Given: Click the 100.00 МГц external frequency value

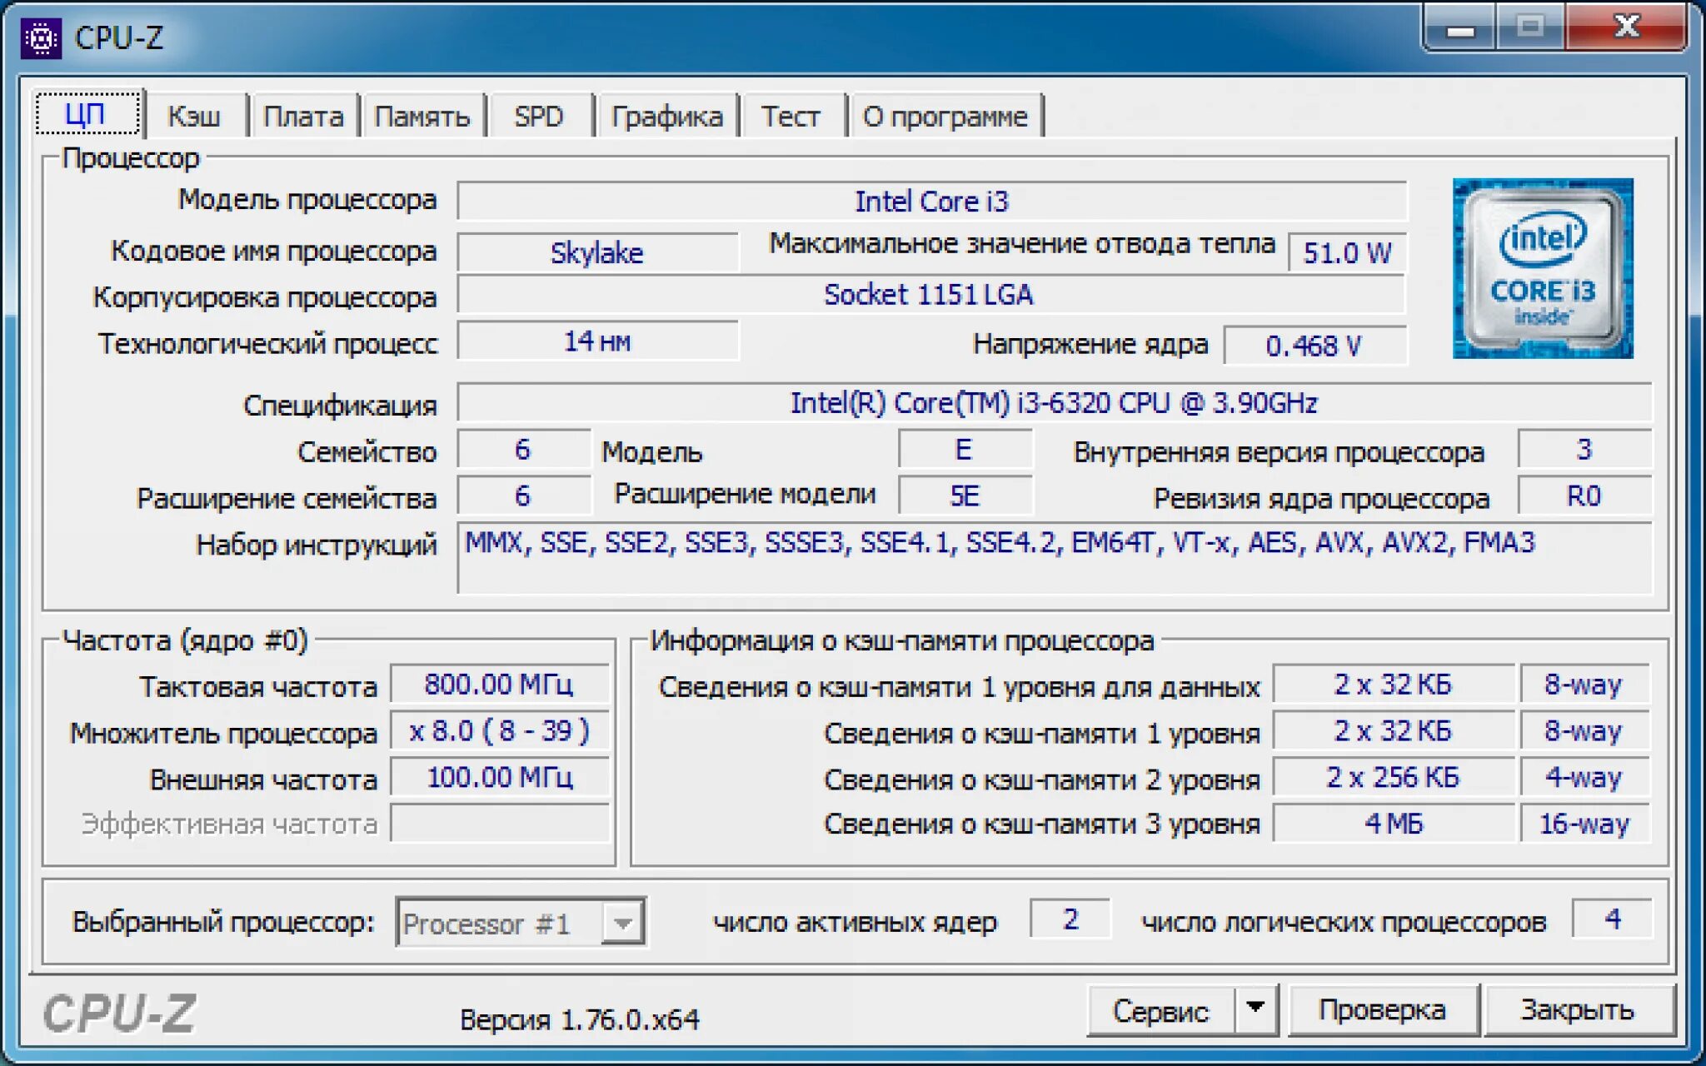Looking at the screenshot, I should tap(499, 778).
